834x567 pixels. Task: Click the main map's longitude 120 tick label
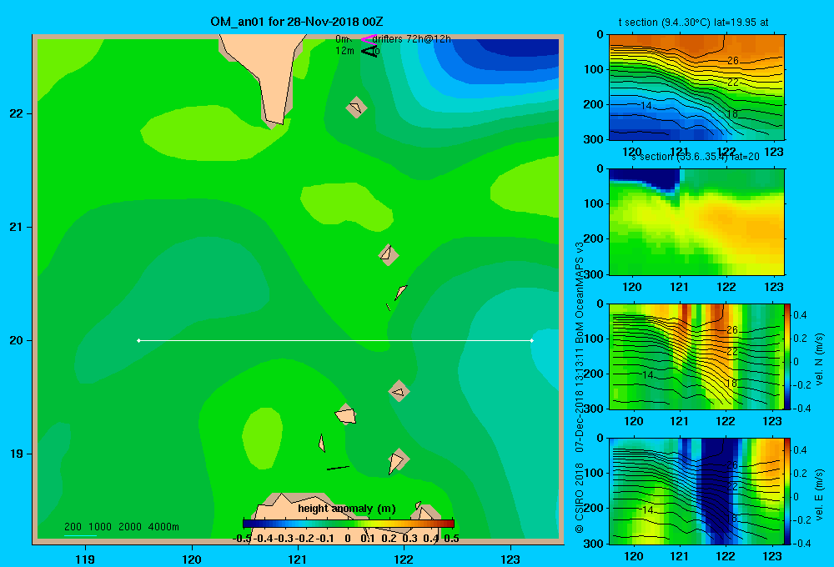[192, 559]
